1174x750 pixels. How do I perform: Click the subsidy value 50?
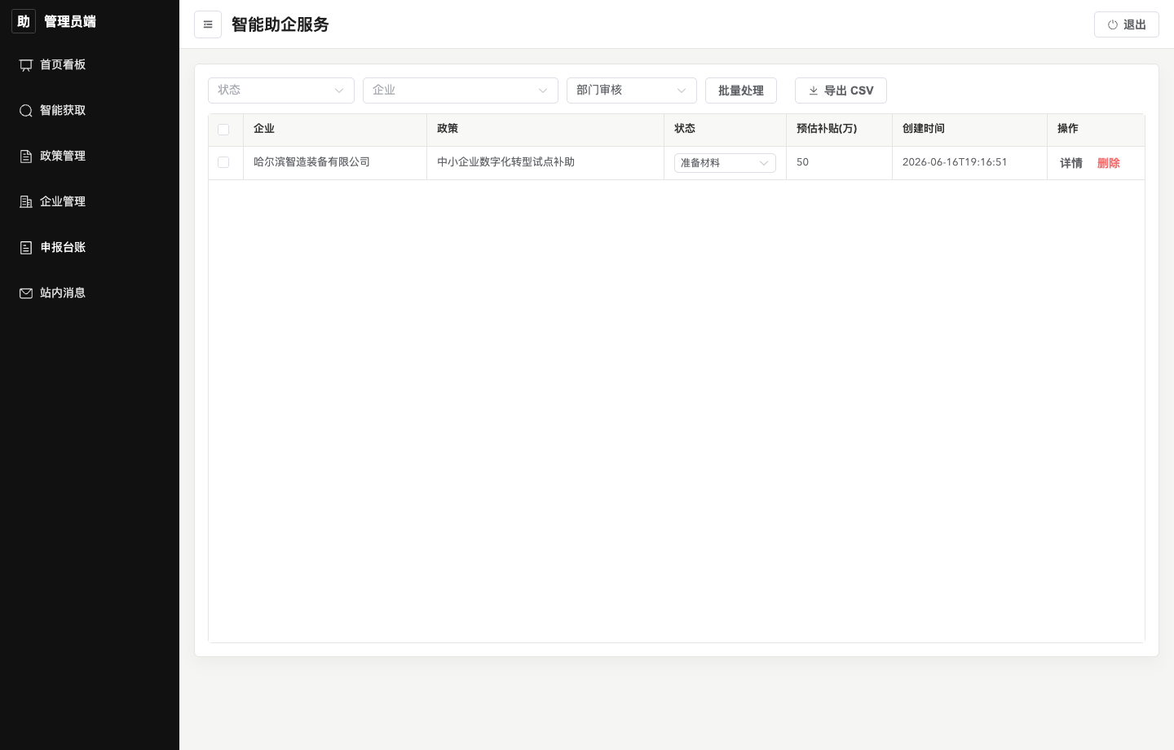click(803, 162)
